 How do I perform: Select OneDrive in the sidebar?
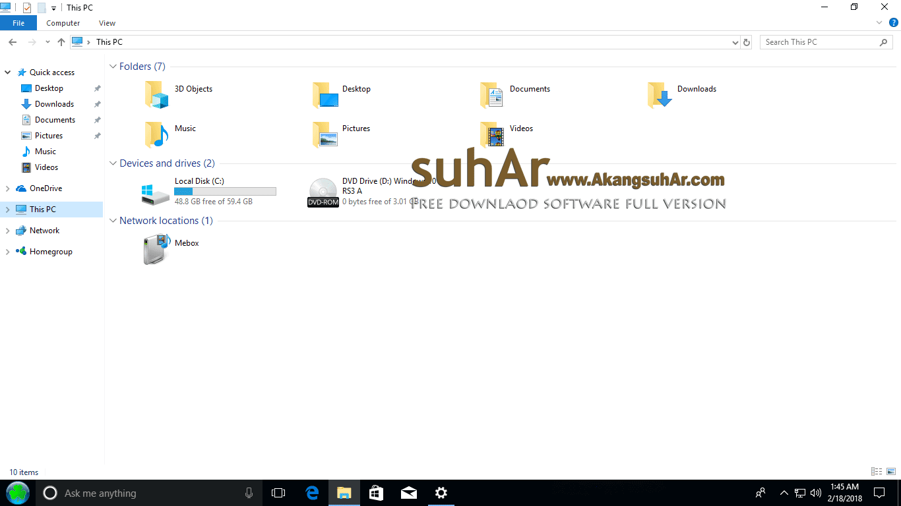[x=46, y=188]
